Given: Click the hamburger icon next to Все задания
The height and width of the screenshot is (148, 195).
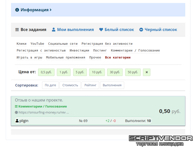Looking at the screenshot, I should [x=17, y=29].
